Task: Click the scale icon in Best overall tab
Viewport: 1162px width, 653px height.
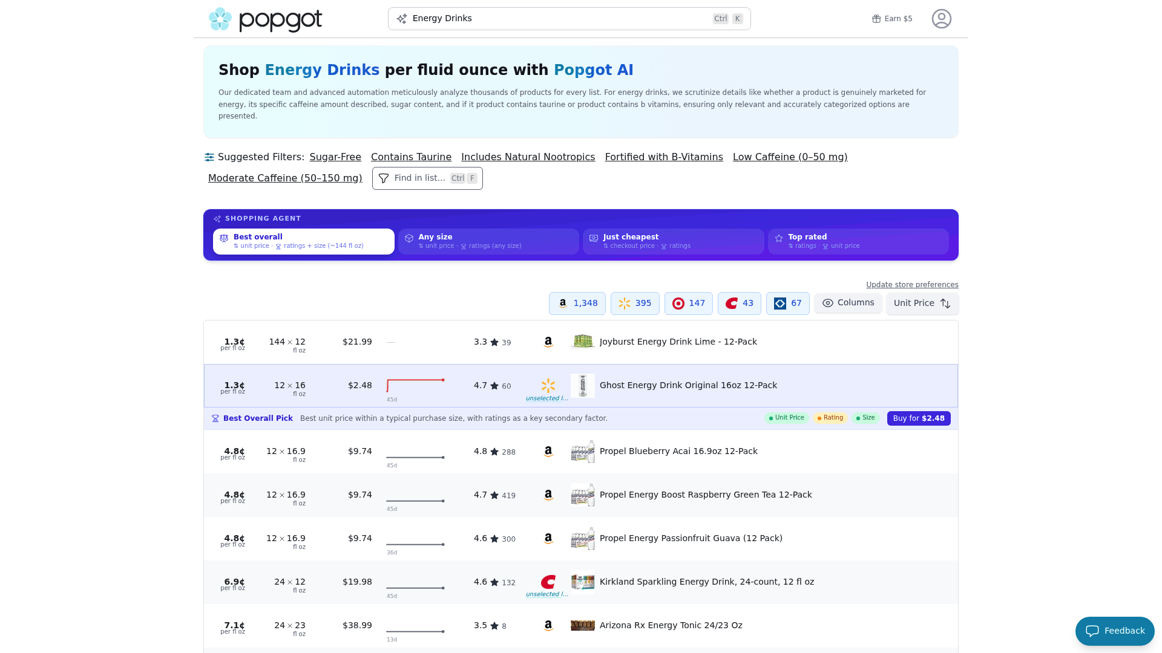Action: click(224, 239)
